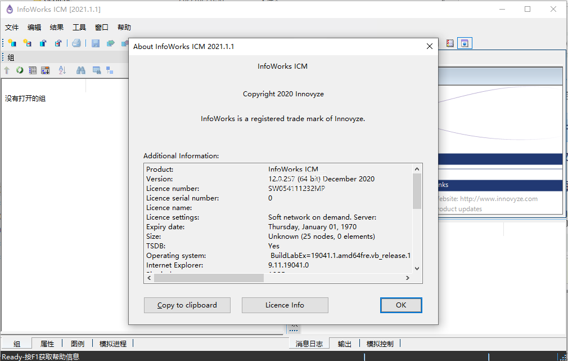Click the blue squares tree icon

click(110, 70)
